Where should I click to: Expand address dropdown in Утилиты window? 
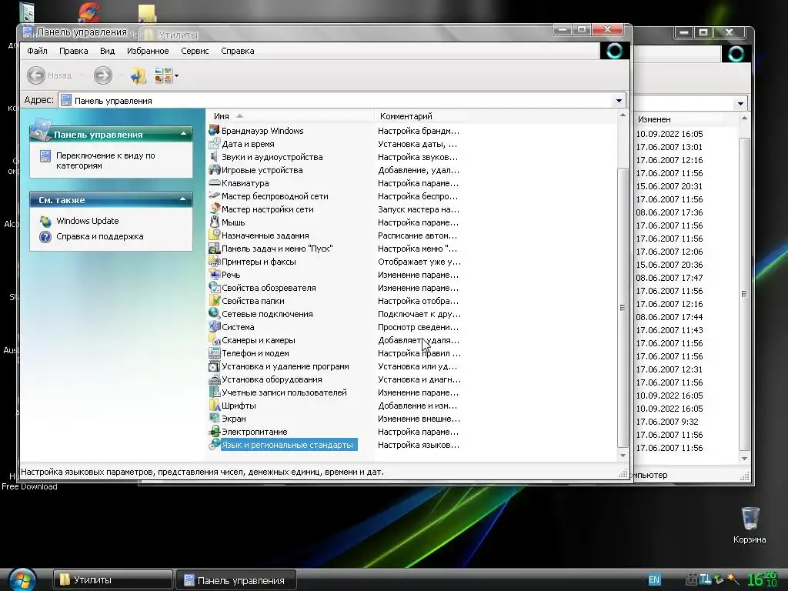click(x=740, y=104)
